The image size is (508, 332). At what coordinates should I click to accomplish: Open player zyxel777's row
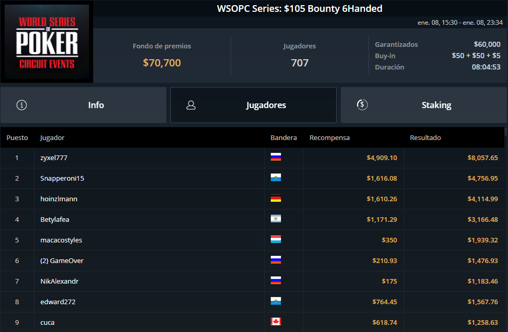pyautogui.click(x=252, y=158)
